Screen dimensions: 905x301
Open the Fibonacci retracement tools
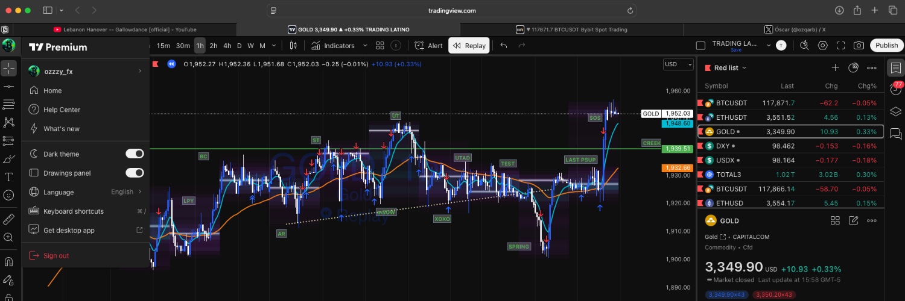pyautogui.click(x=8, y=105)
